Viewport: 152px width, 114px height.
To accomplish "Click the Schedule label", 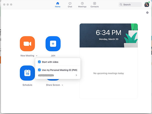I will pos(27,85).
